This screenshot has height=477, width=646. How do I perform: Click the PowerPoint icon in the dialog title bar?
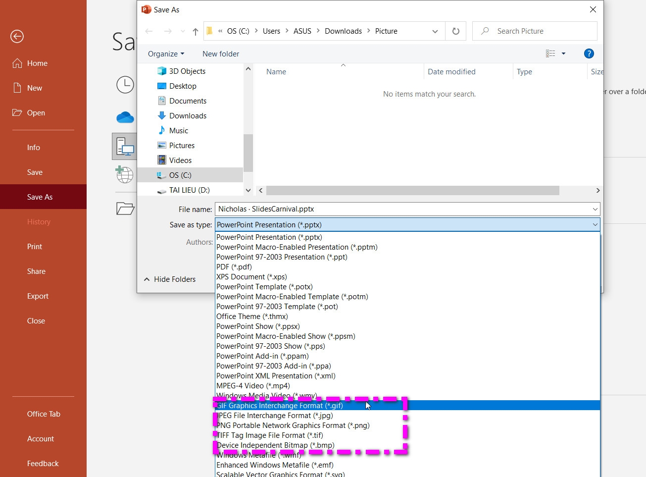pyautogui.click(x=146, y=9)
